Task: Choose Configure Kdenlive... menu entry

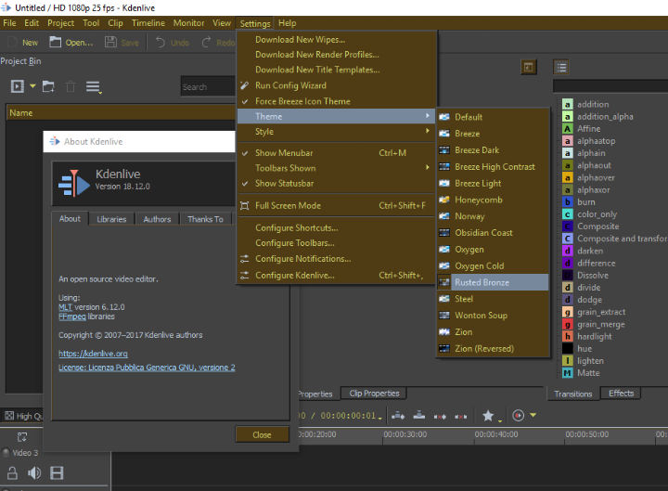Action: [x=337, y=276]
